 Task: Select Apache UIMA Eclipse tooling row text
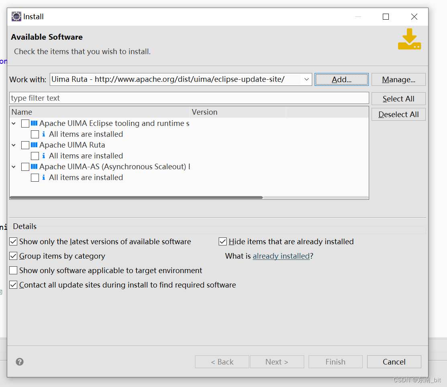tap(114, 123)
